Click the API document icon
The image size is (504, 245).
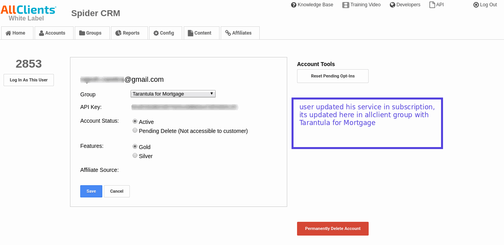(x=432, y=5)
